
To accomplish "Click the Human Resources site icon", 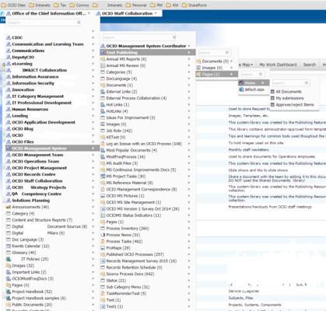I will point(9,109).
